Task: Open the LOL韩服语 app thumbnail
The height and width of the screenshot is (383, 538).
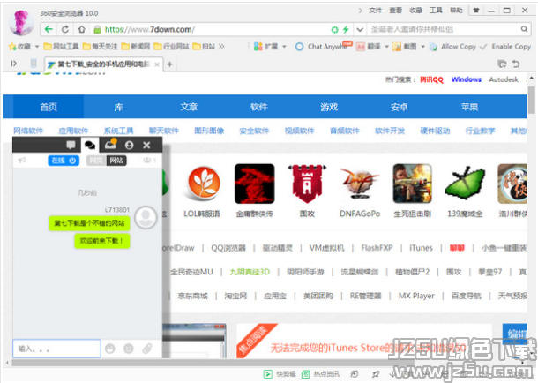Action: tap(204, 184)
